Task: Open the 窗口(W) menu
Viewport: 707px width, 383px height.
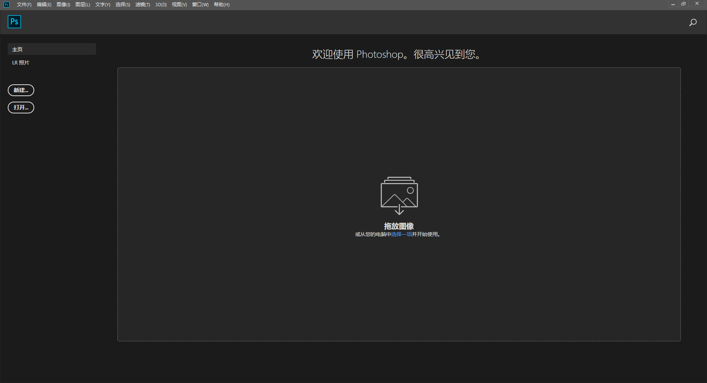Action: point(200,4)
